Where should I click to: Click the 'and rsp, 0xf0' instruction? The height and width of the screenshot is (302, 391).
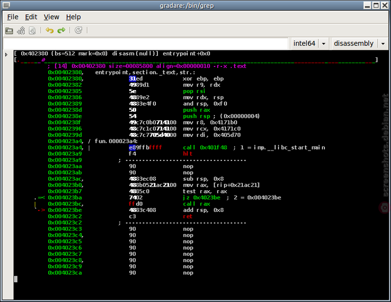click(x=205, y=104)
